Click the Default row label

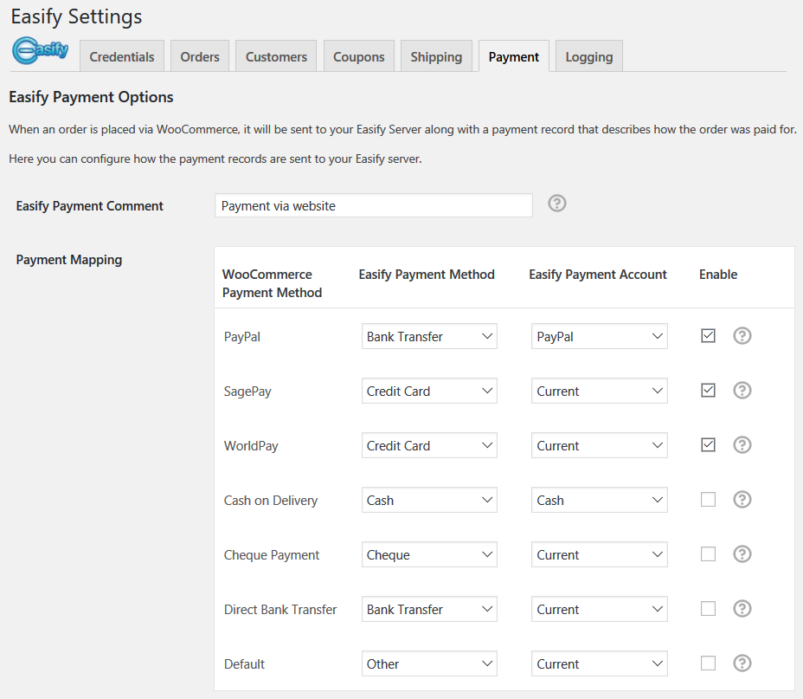pos(244,664)
